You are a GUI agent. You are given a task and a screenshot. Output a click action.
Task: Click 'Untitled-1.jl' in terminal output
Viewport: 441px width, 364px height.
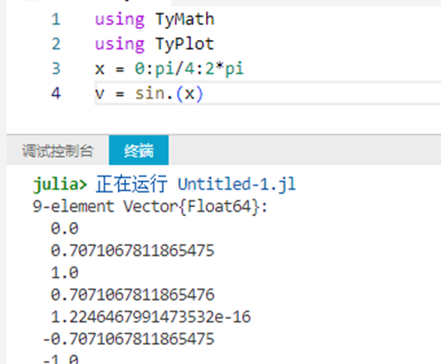click(x=237, y=184)
